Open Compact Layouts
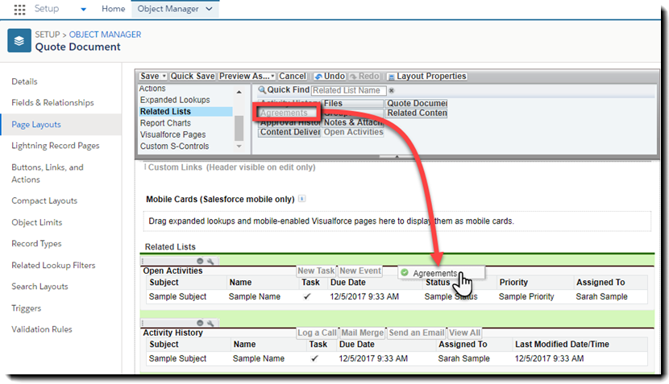The width and height of the screenshot is (669, 384). (44, 200)
